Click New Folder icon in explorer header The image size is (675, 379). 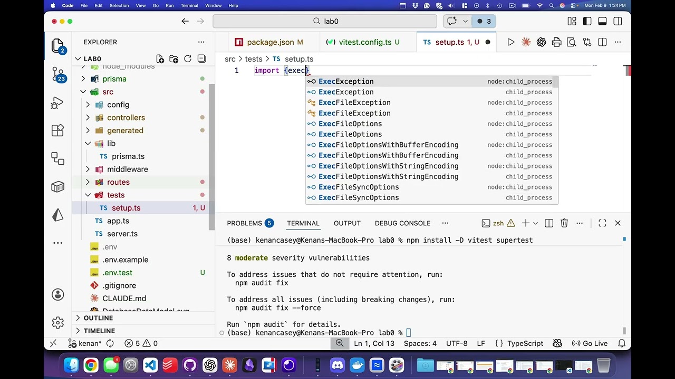pos(173,59)
